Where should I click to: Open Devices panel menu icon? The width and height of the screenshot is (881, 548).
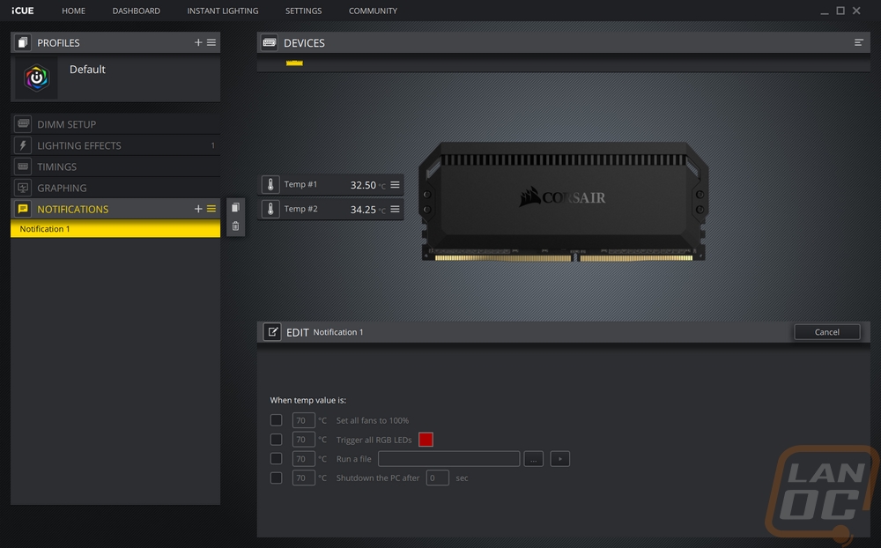[858, 42]
